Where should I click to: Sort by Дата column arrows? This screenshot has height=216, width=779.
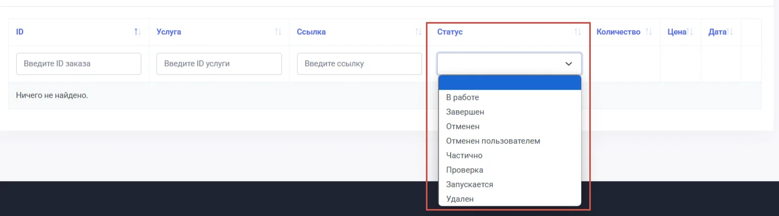pos(730,32)
